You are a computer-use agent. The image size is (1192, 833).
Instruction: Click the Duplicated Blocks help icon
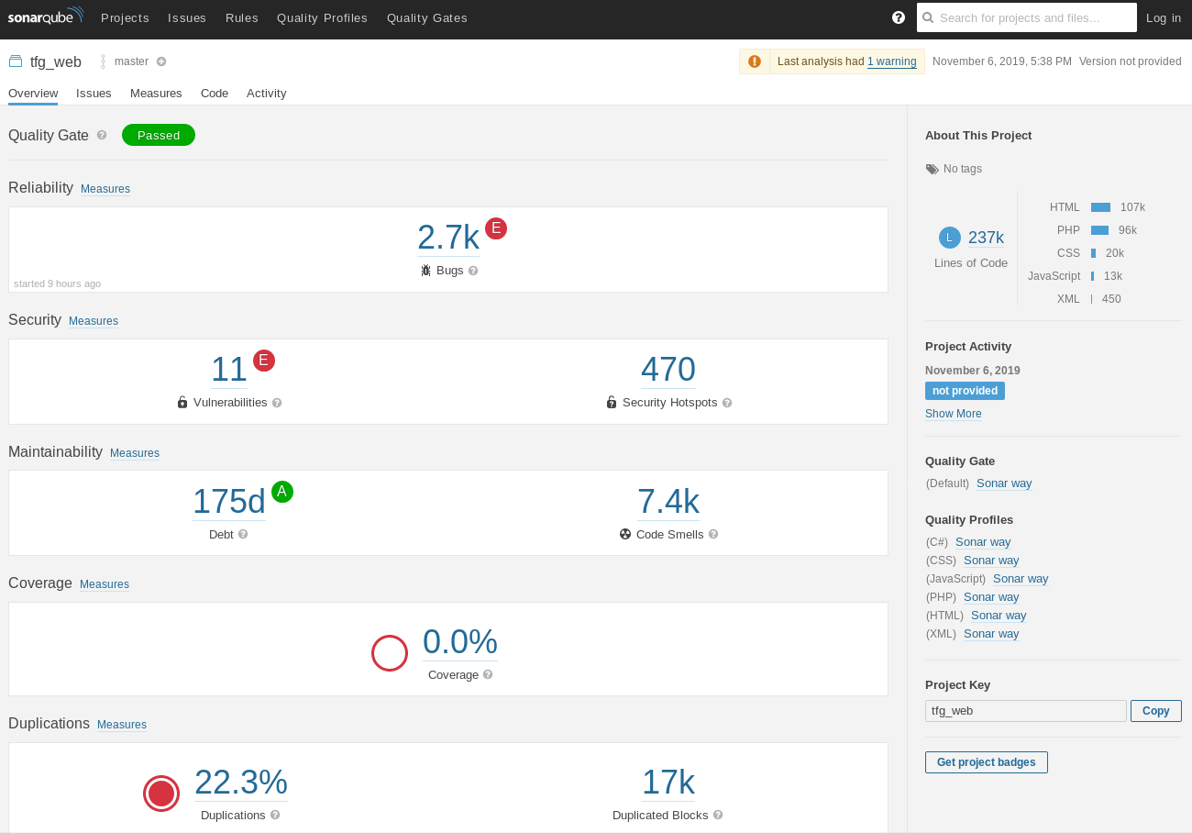pos(718,815)
